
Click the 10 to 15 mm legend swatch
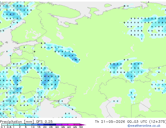point(35,125)
